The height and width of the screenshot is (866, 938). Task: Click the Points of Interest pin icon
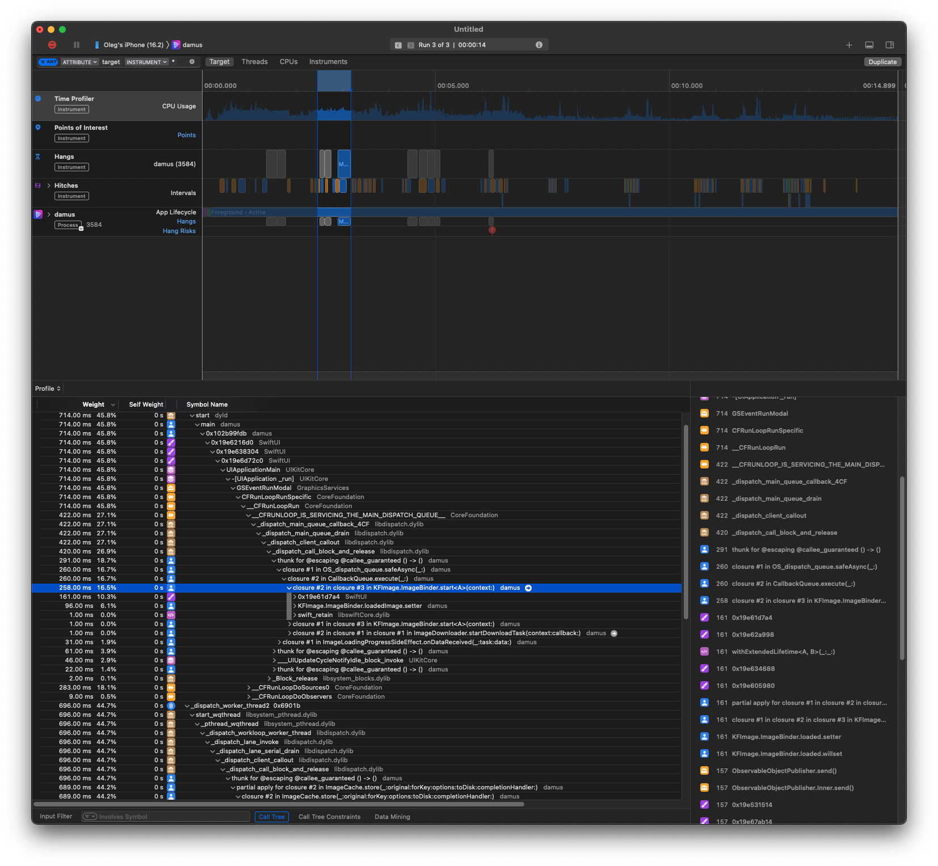click(x=38, y=128)
